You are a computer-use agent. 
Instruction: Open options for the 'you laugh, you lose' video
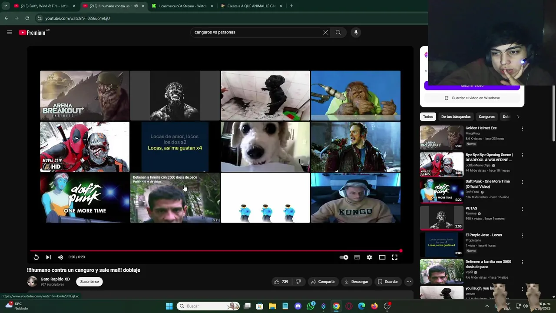pyautogui.click(x=522, y=289)
